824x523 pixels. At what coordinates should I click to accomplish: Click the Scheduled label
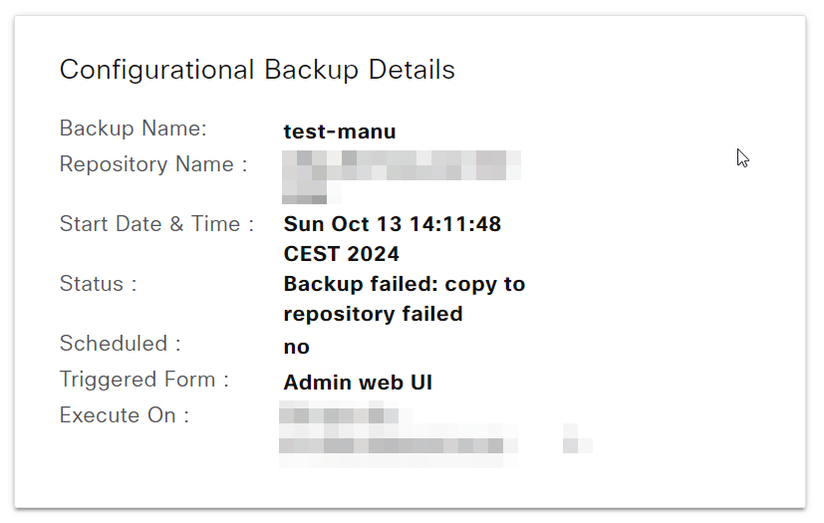[x=120, y=344]
